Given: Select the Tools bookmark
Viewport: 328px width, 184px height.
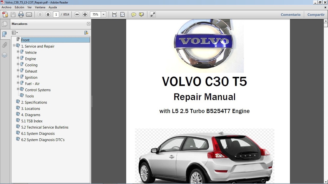Looking at the screenshot, I should 29,96.
